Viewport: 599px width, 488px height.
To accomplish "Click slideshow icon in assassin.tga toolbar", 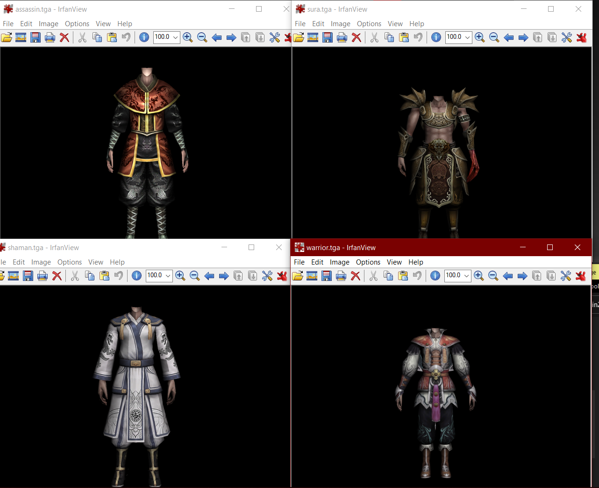I will [21, 37].
